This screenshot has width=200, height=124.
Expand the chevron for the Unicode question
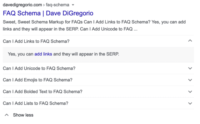[190, 68]
